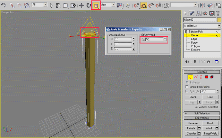Select Element sub-object in modifier stack
The image size is (222, 138).
(x=195, y=50)
